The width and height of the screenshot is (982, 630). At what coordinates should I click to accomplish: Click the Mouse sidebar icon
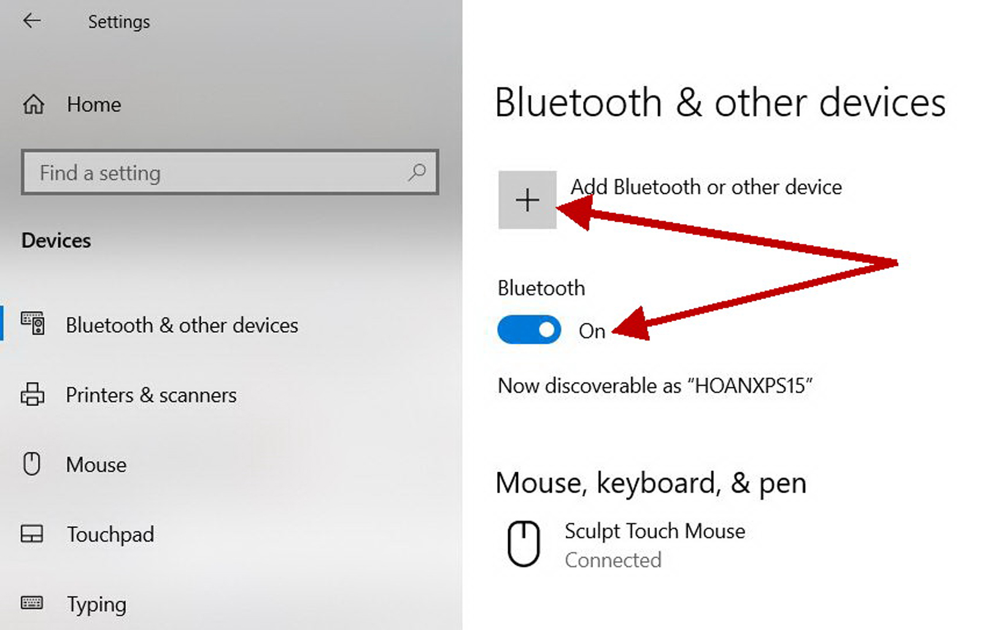[32, 464]
